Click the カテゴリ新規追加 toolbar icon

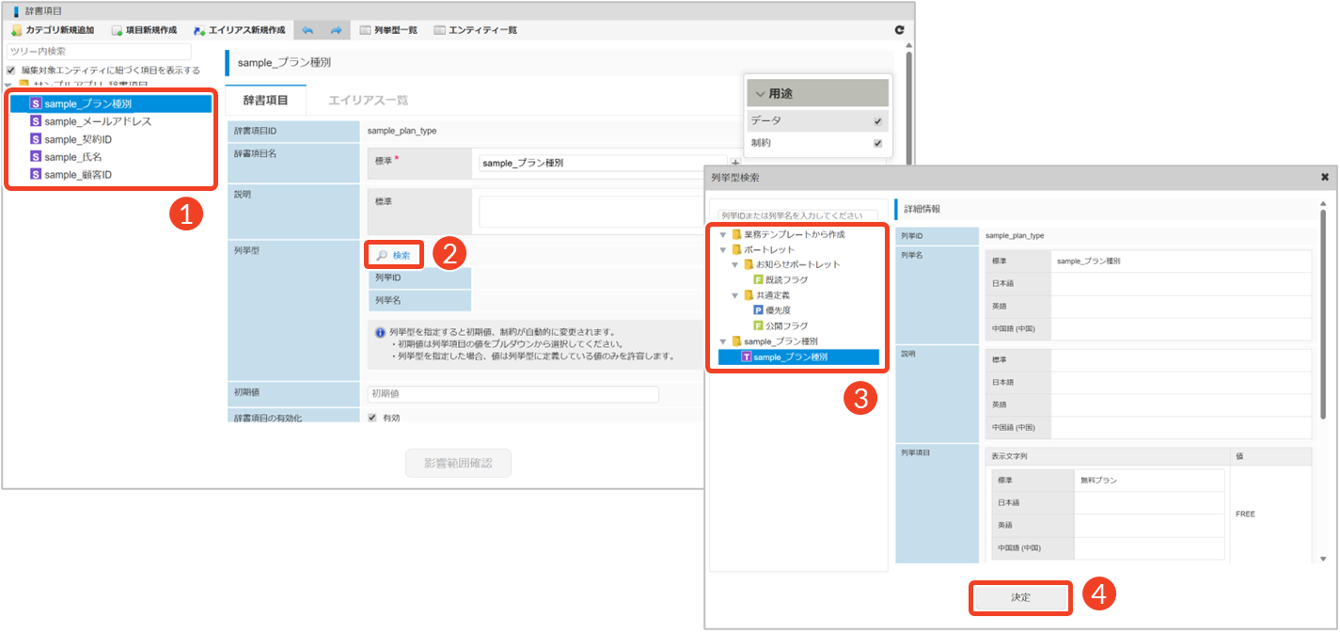[x=17, y=30]
